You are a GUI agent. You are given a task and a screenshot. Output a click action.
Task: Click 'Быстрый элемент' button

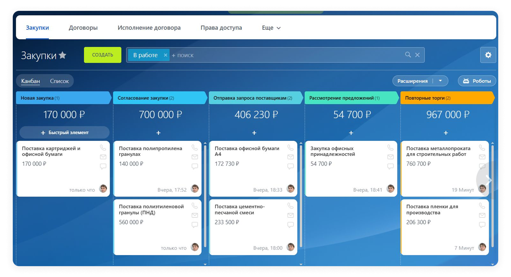[65, 132]
